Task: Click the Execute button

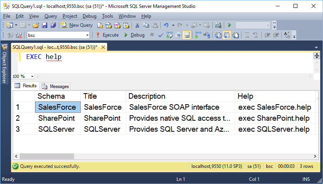Action: tap(108, 35)
